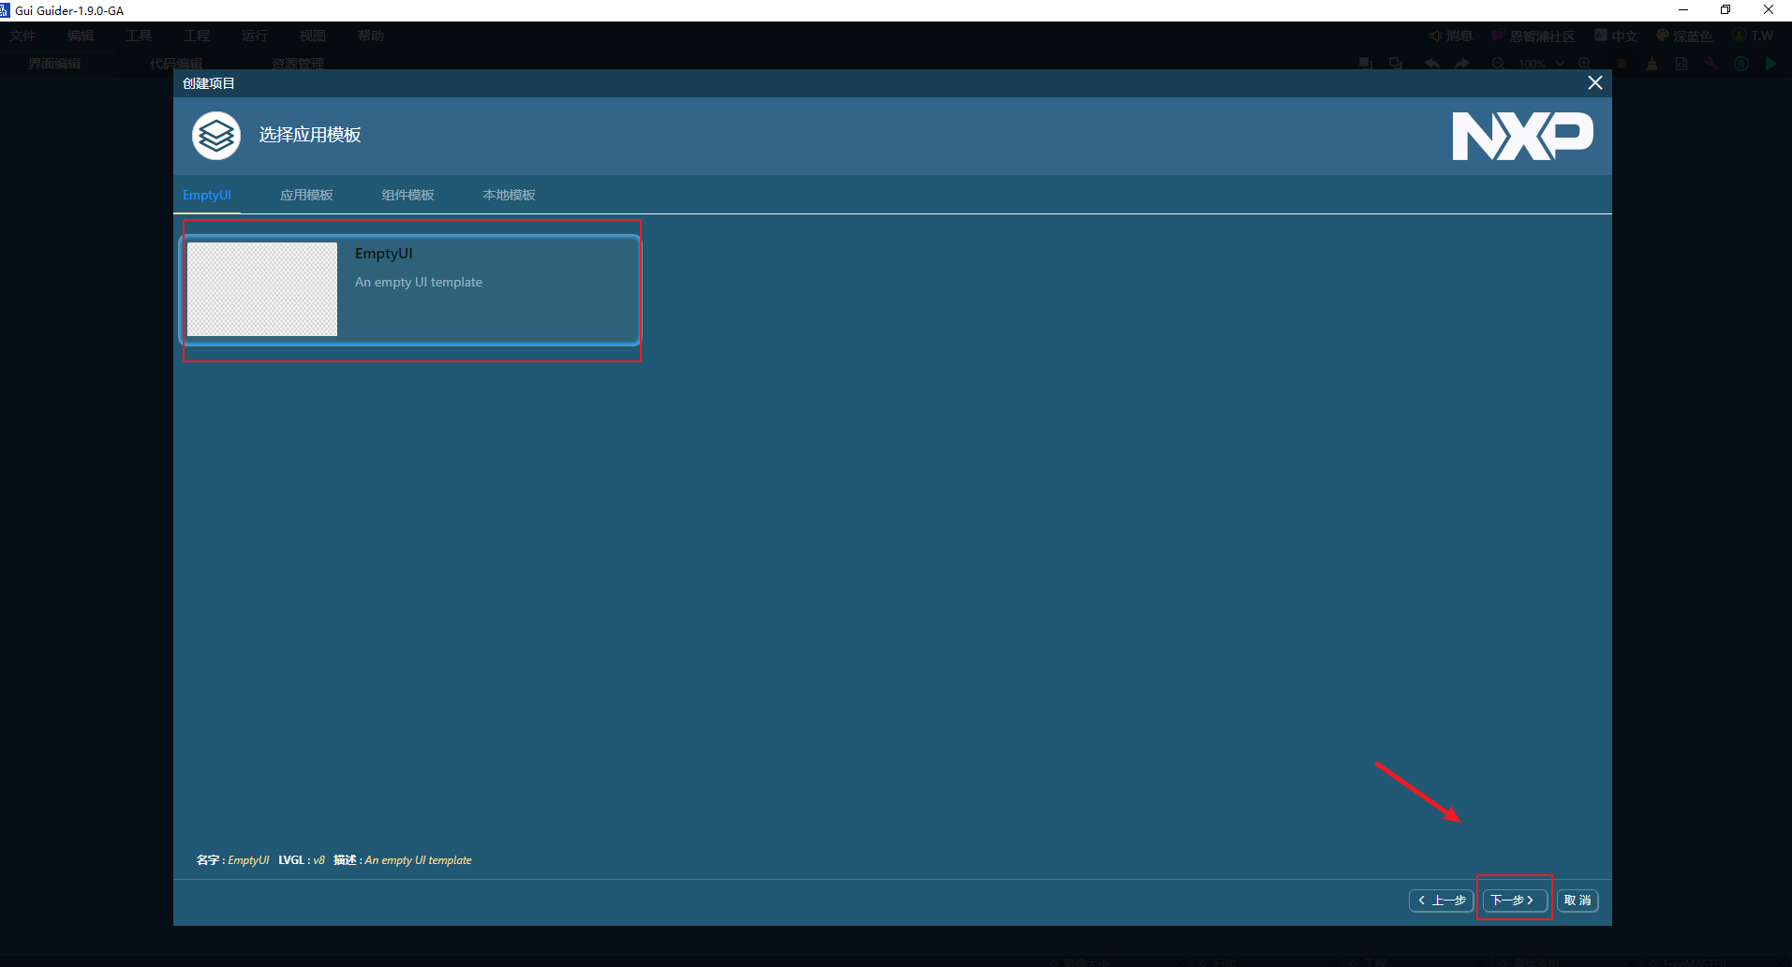
Task: Select the EmptyUI template thumbnail
Action: pyautogui.click(x=262, y=289)
